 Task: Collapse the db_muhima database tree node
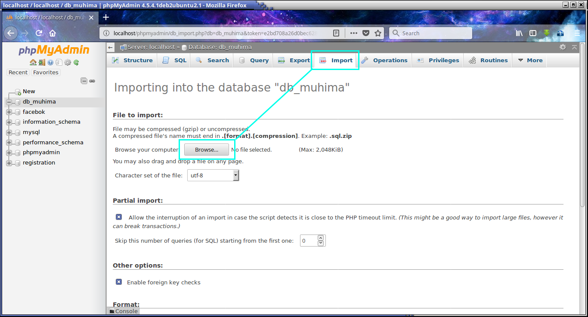tap(9, 102)
